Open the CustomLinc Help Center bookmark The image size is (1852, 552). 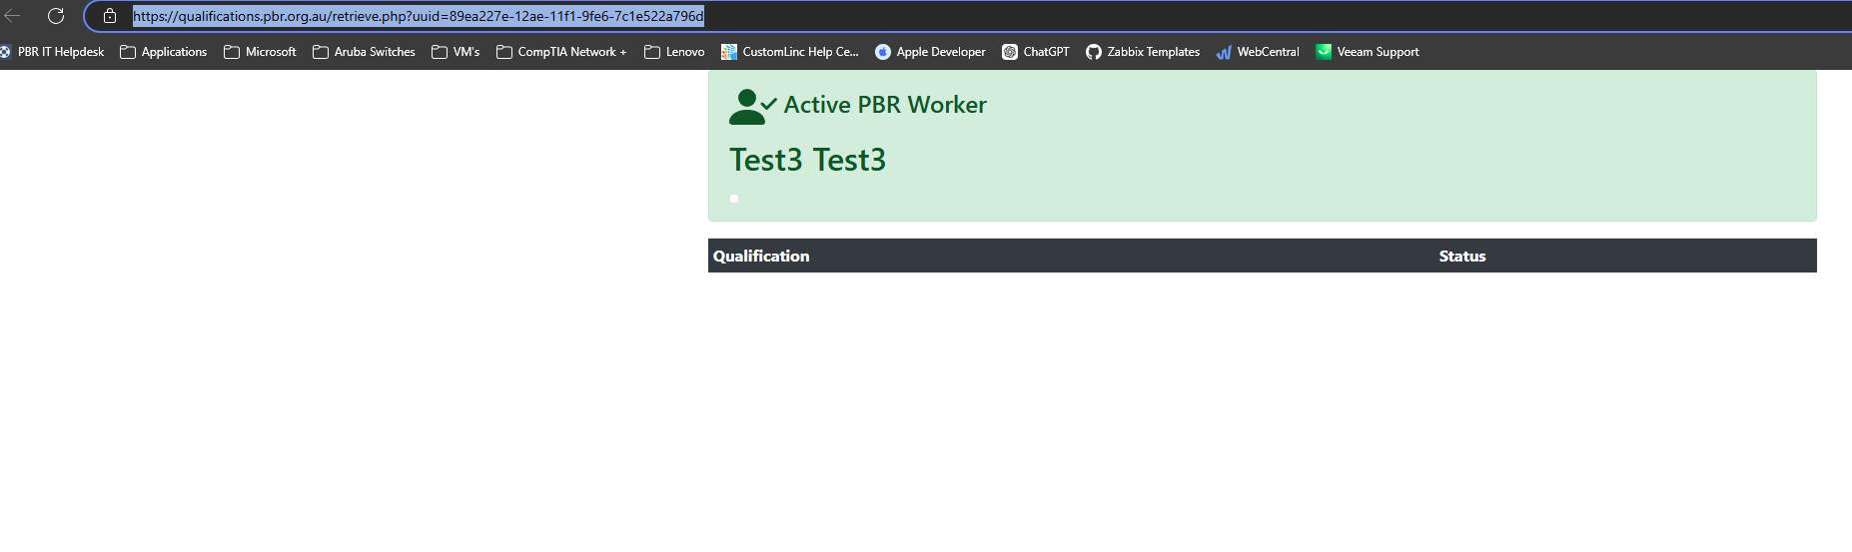coord(790,52)
